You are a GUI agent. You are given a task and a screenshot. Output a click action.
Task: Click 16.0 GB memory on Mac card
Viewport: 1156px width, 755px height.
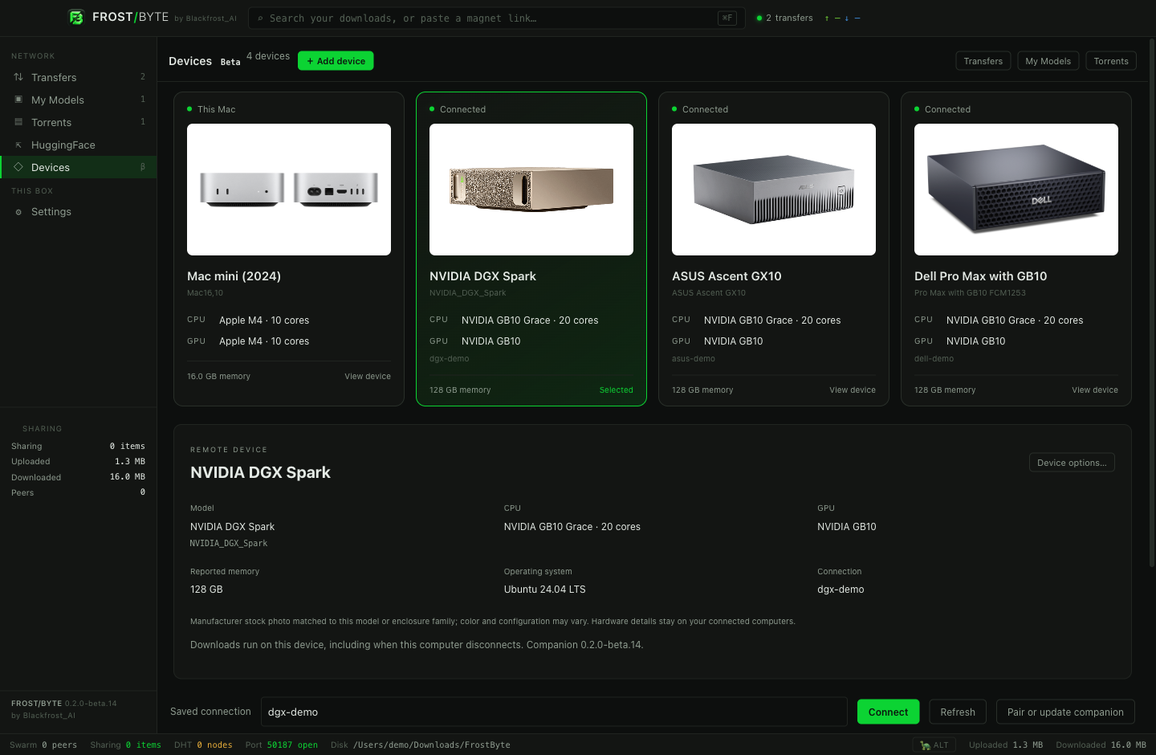point(218,377)
